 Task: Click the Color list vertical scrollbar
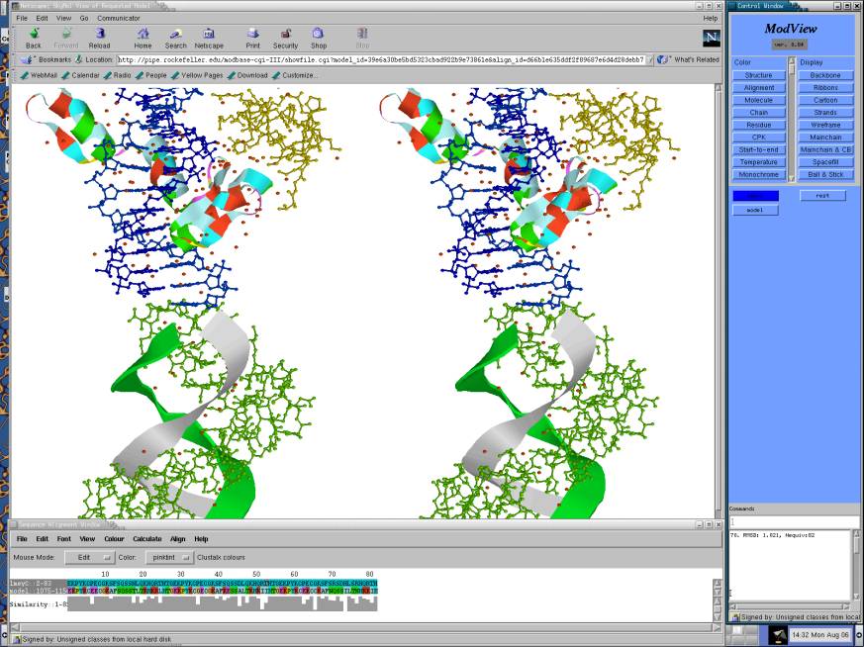791,119
